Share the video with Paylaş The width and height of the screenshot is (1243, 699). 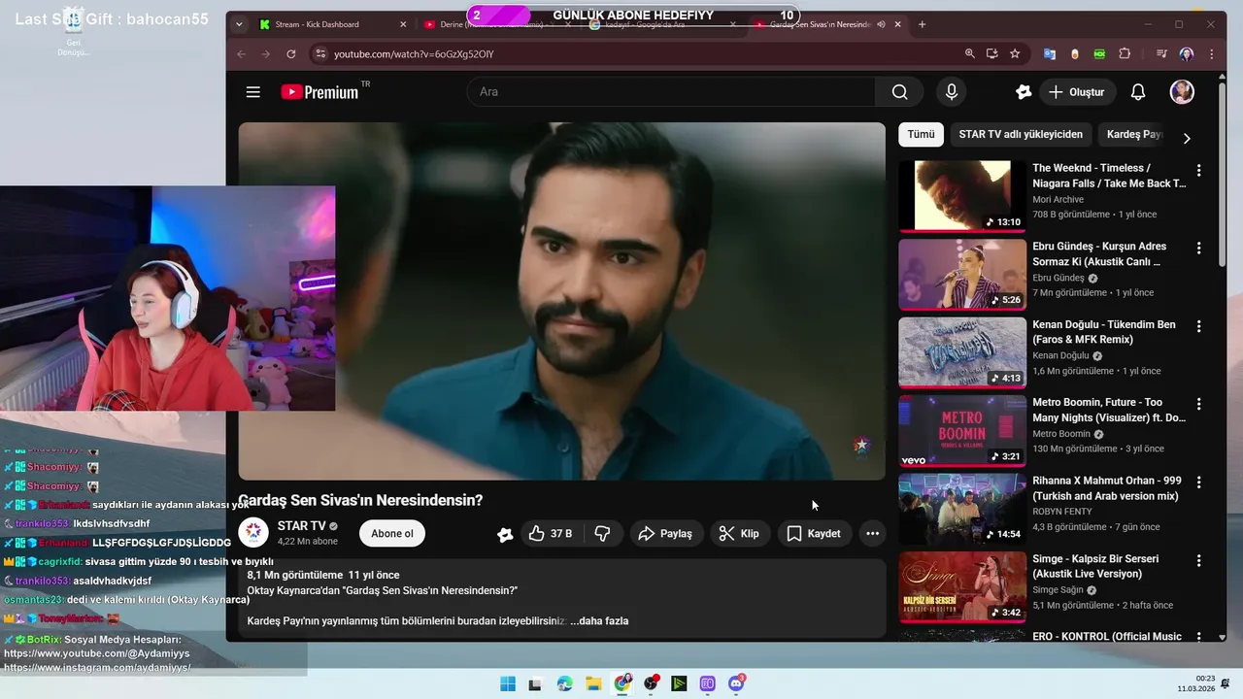[x=665, y=533]
